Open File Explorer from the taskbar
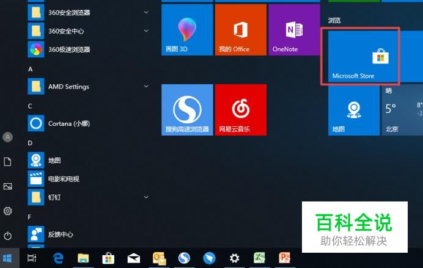Viewport: 423px width, 268px height. click(x=83, y=258)
